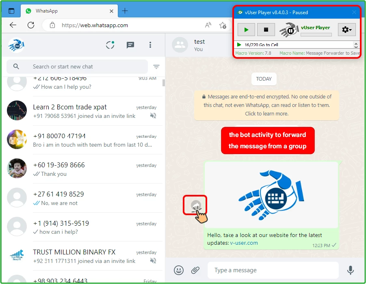Forward the message using the forward arrow icon
This screenshot has height=284, width=366.
pyautogui.click(x=196, y=205)
